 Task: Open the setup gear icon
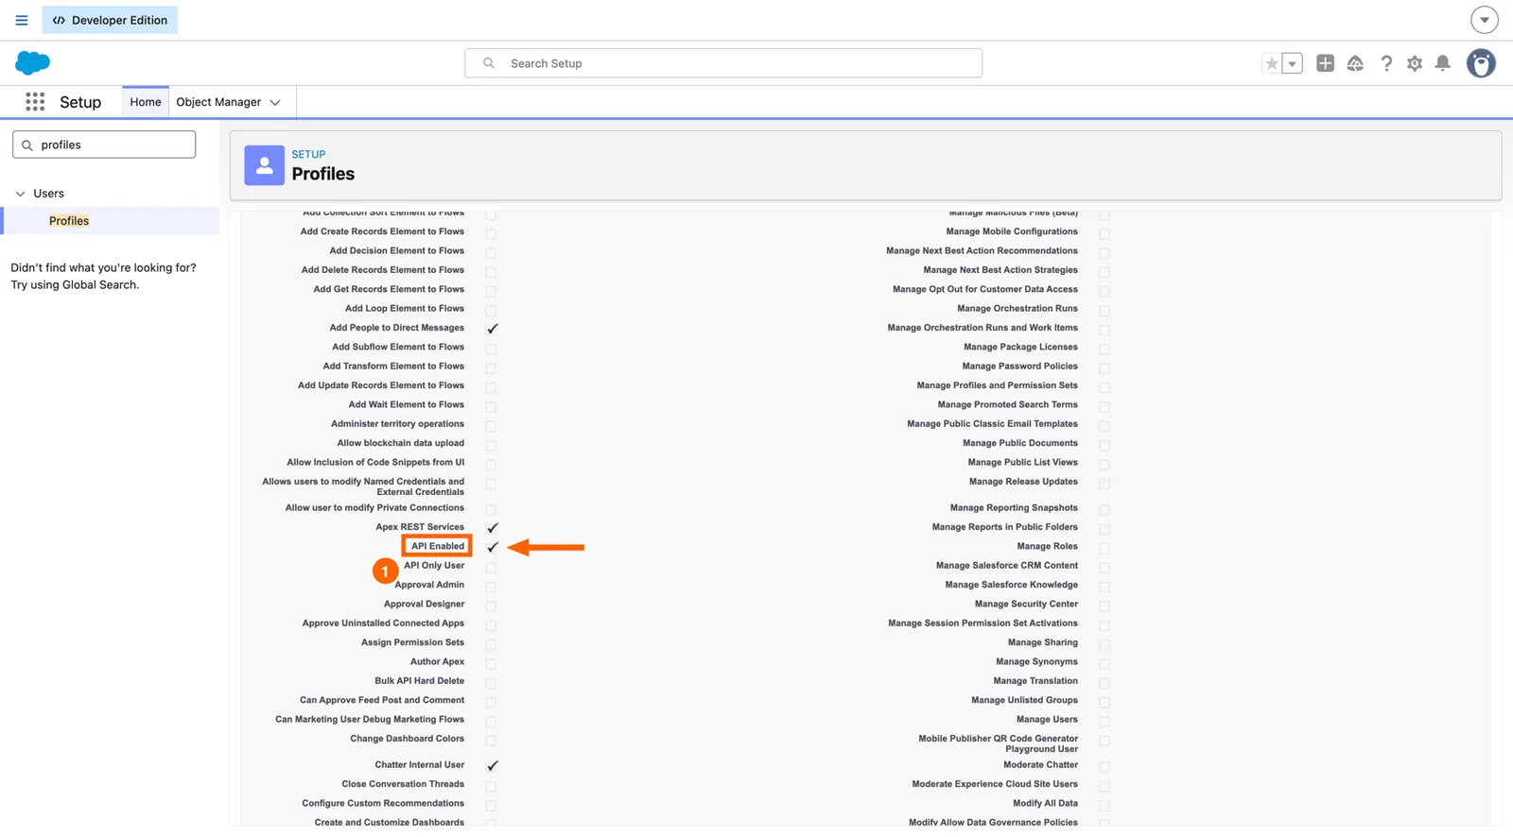tap(1415, 63)
